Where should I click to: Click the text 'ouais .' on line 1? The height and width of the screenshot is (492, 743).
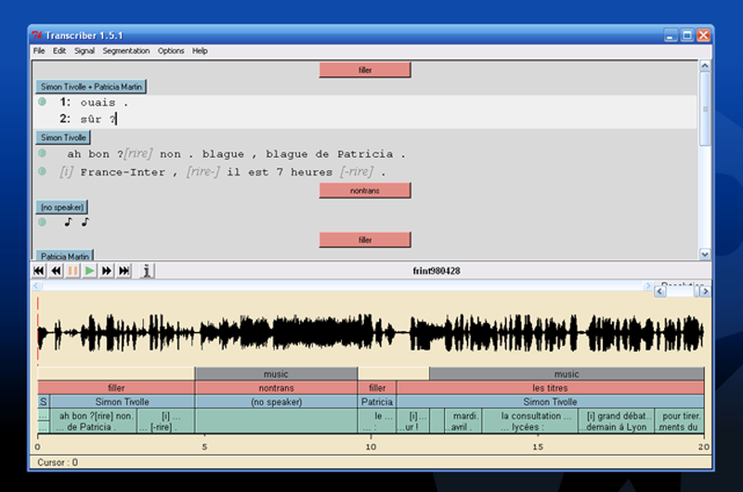coord(104,102)
